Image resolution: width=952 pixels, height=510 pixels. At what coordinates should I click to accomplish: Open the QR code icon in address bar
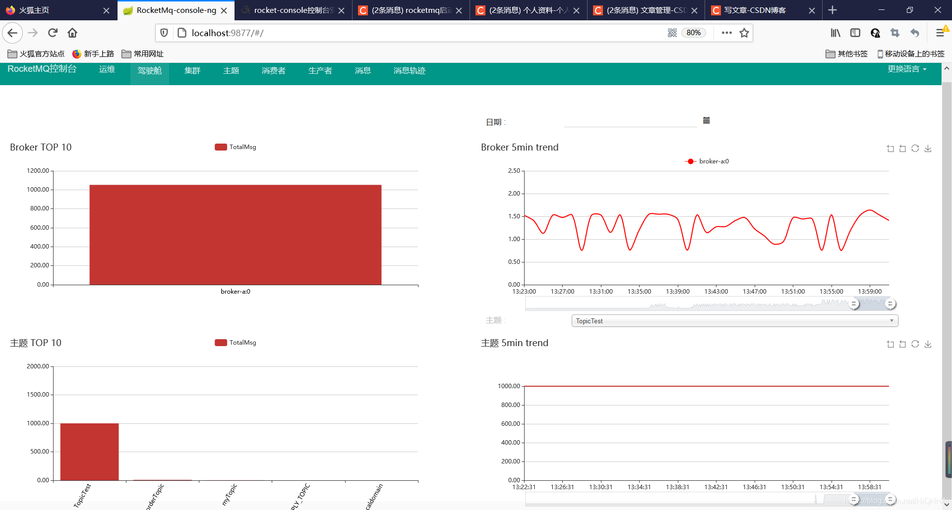click(672, 33)
